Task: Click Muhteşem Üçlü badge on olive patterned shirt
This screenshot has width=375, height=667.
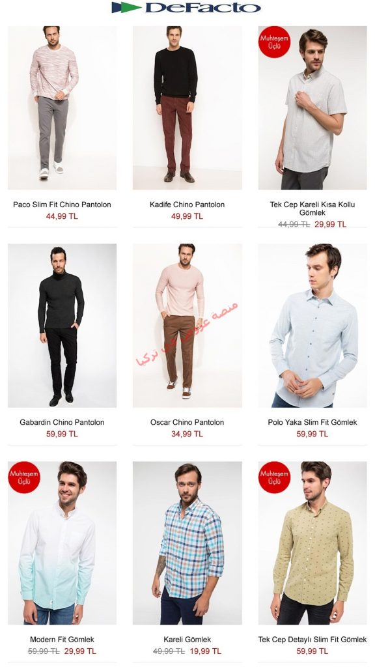Action: tap(274, 477)
